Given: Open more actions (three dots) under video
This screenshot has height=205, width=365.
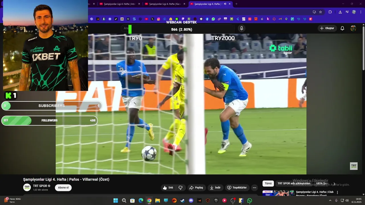Looking at the screenshot, I should click(x=254, y=188).
